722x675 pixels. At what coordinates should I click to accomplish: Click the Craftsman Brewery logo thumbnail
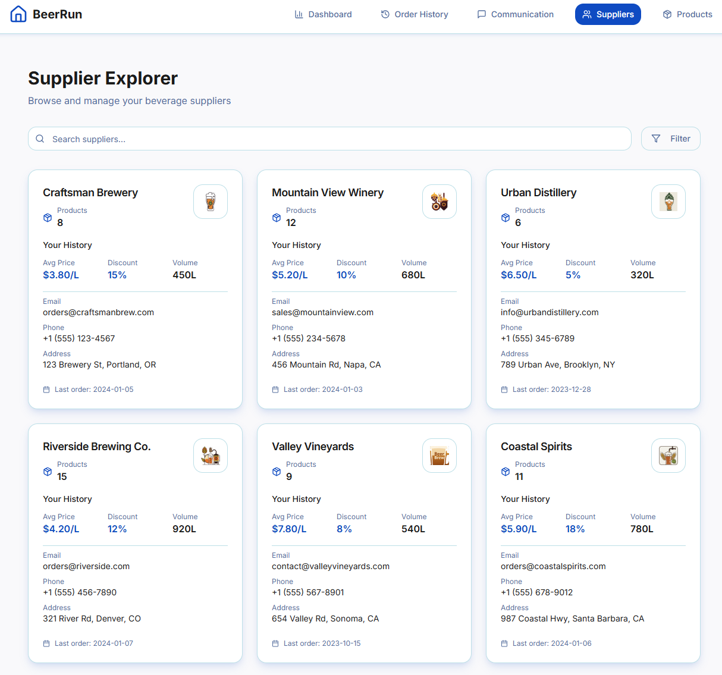pos(211,202)
